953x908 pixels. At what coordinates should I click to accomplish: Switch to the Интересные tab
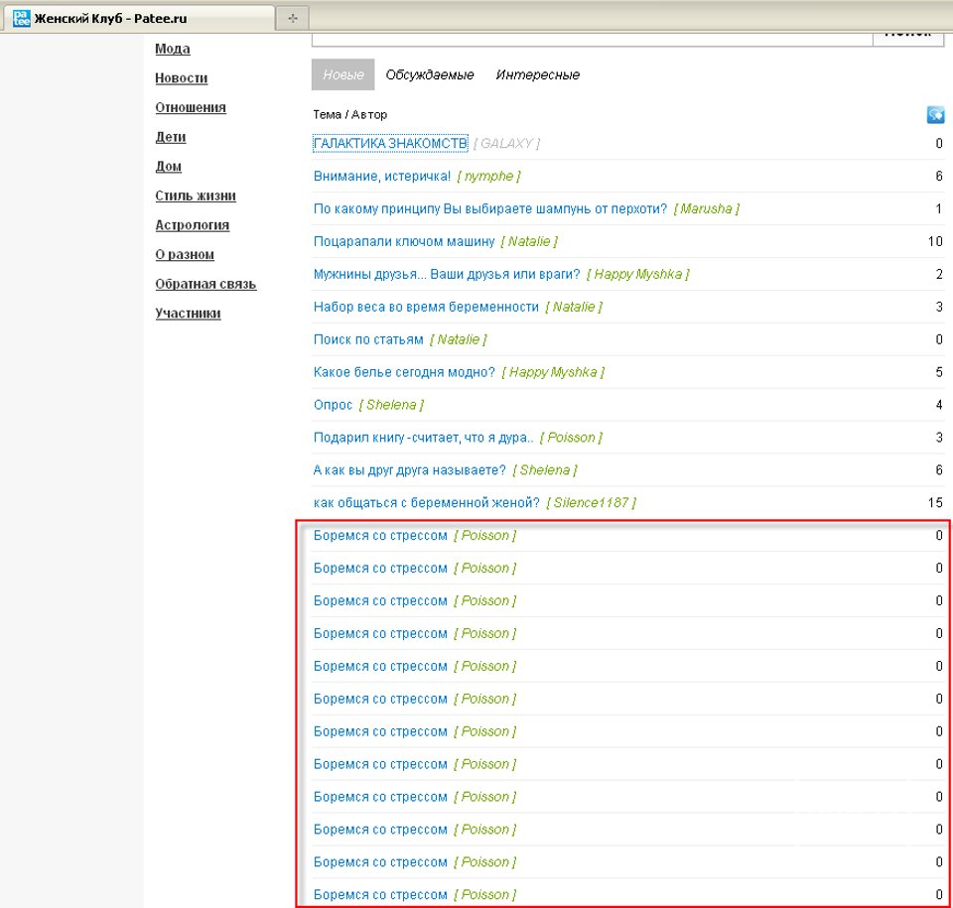click(537, 75)
